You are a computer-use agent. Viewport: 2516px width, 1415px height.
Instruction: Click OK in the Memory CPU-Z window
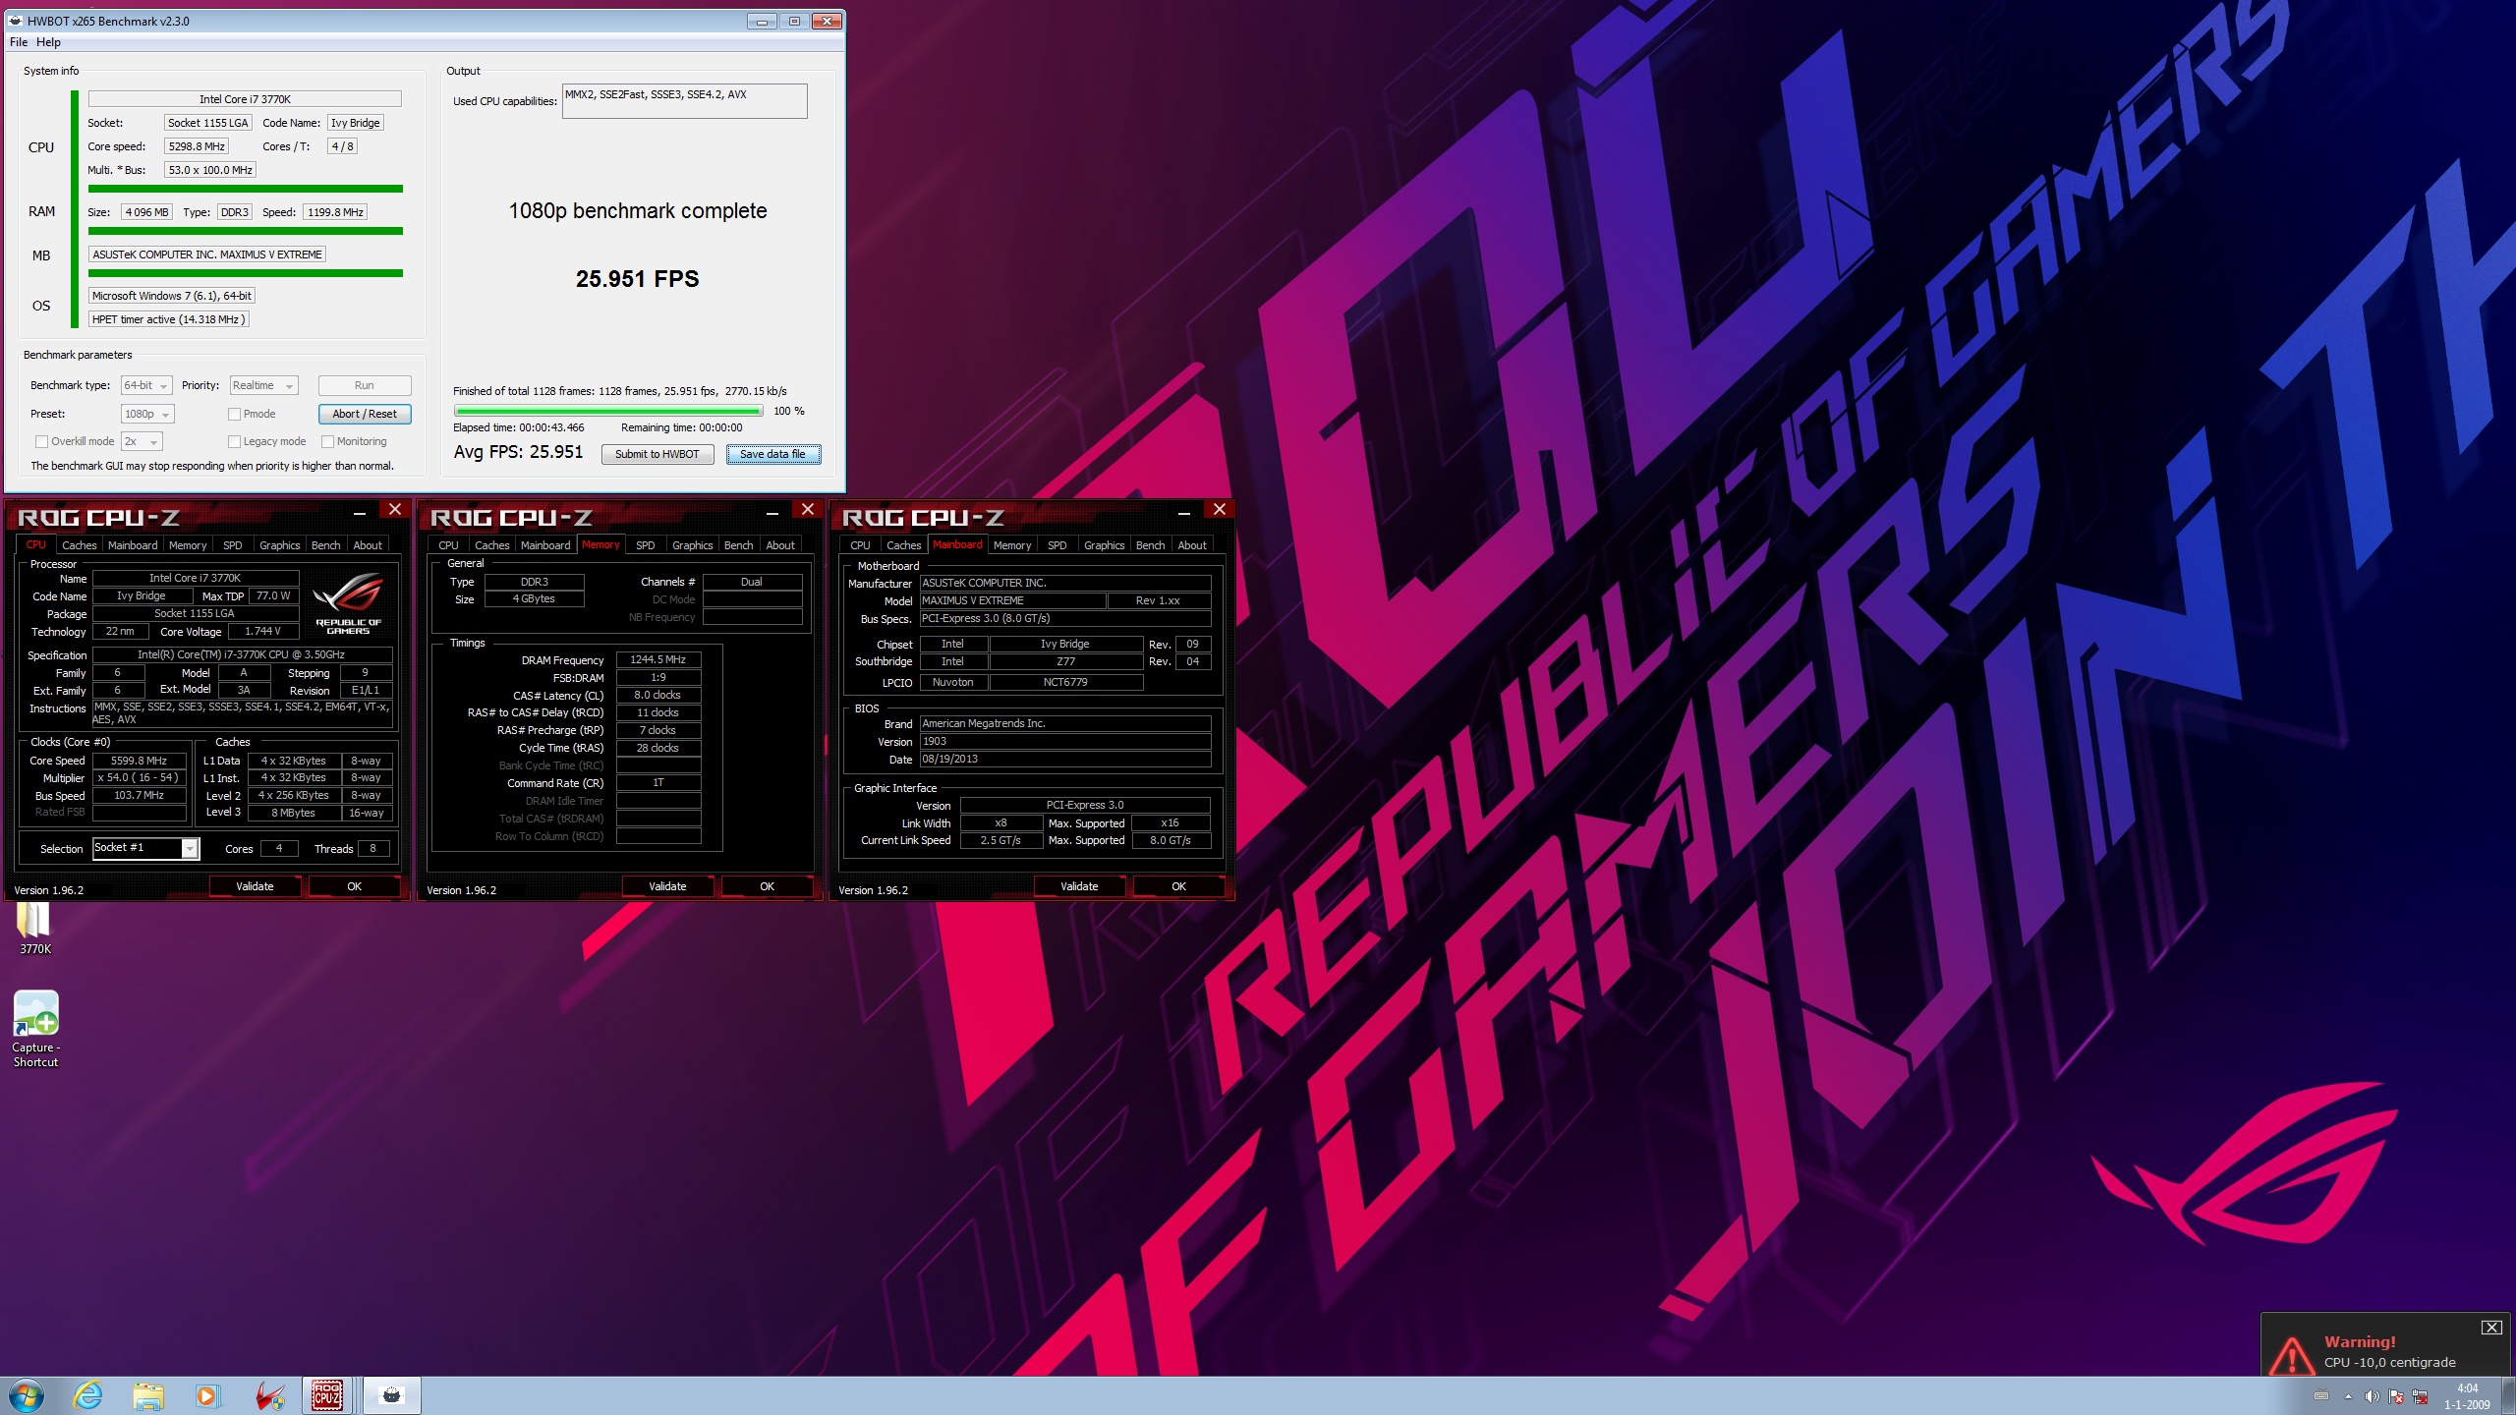[x=768, y=886]
